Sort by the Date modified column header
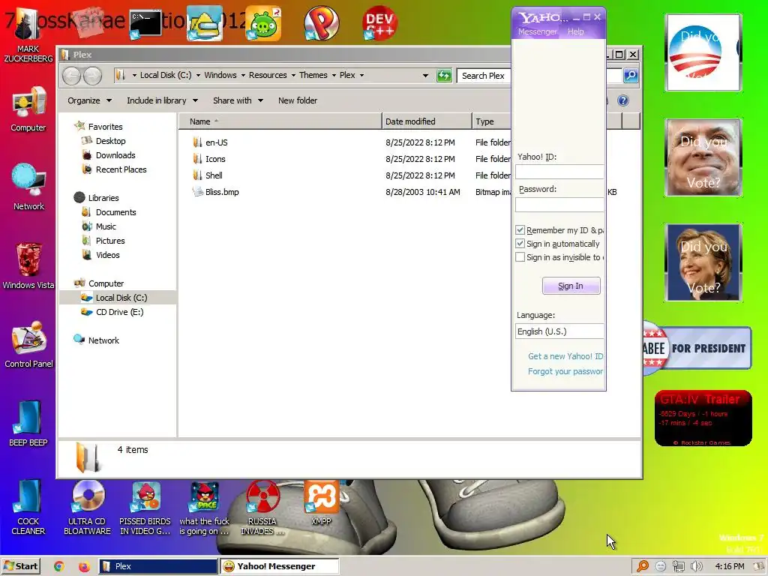The image size is (768, 576). (427, 121)
